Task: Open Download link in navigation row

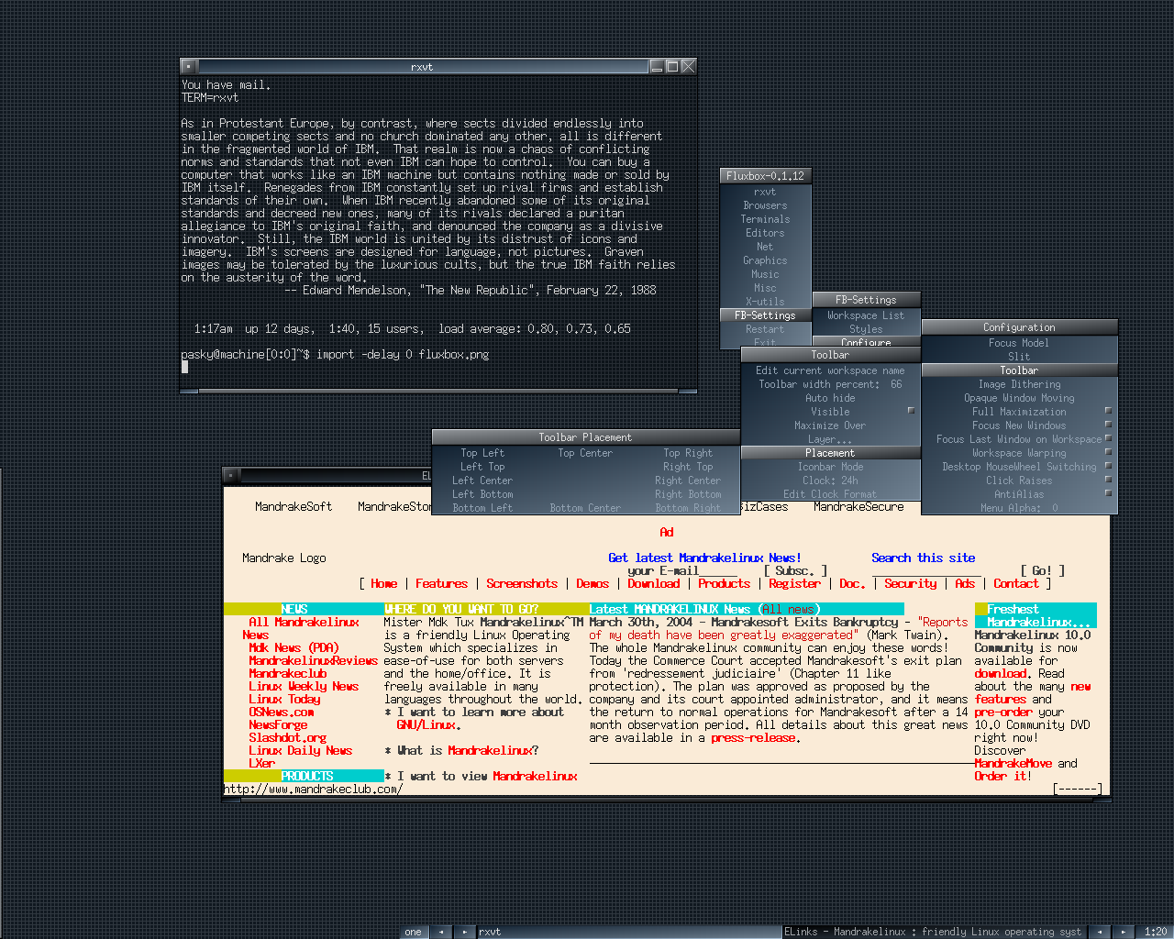Action: coord(654,583)
